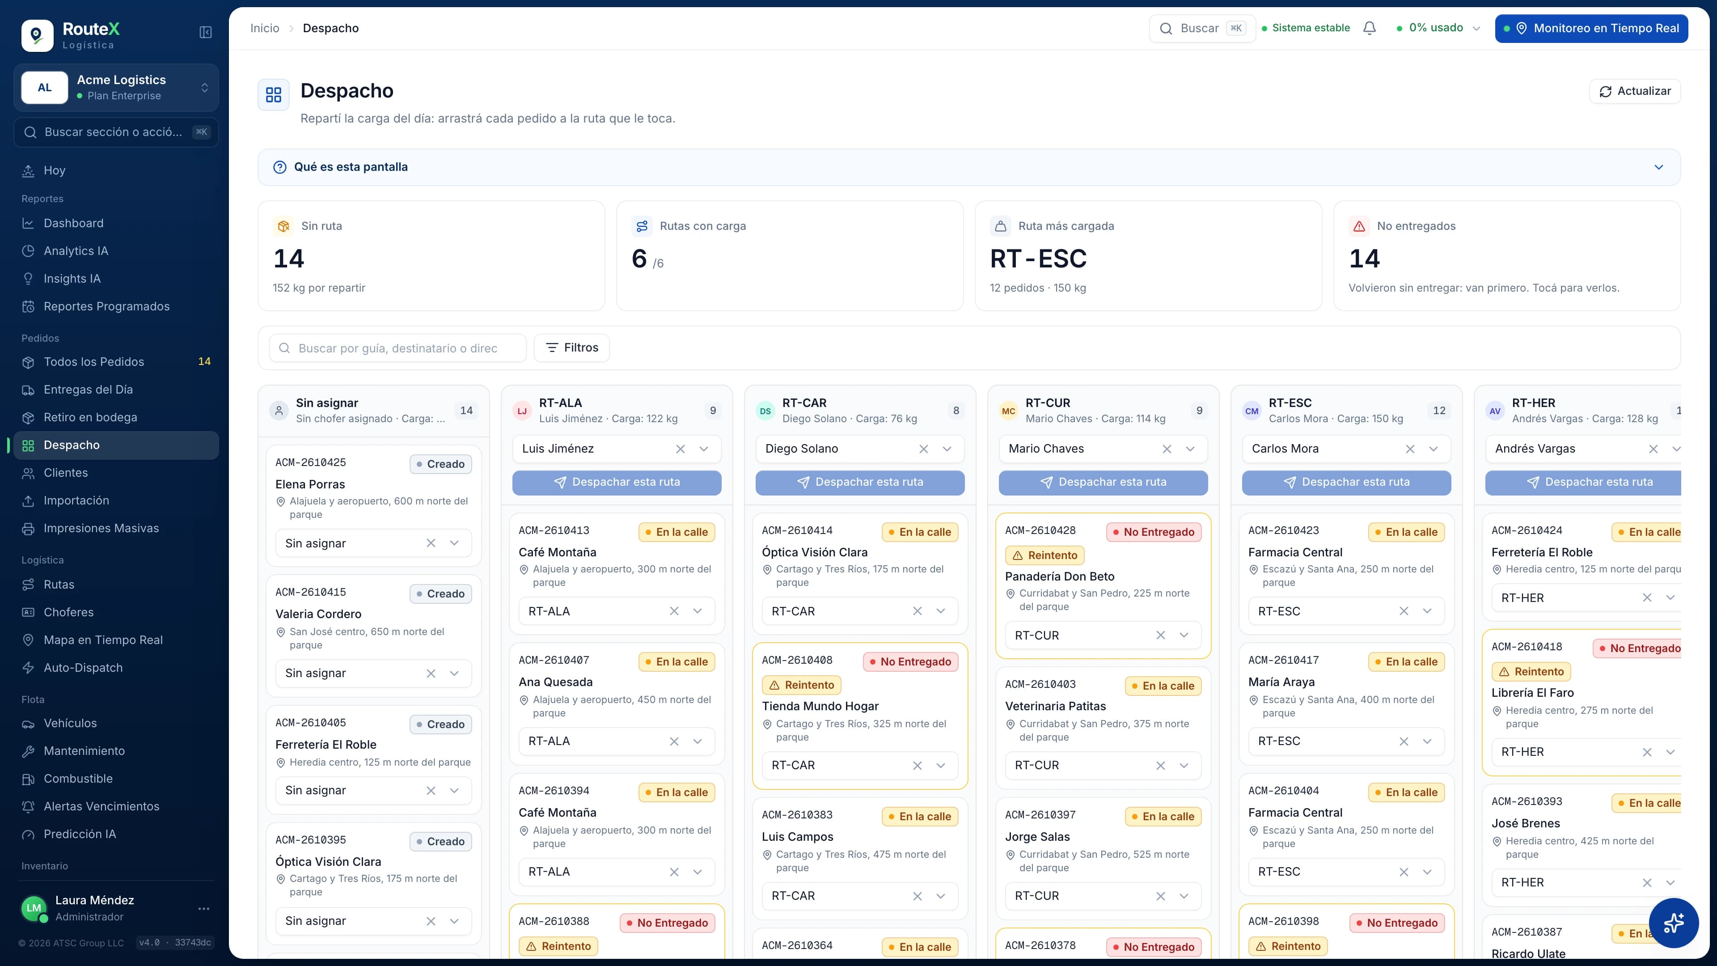
Task: Click the LJ avatar of RT-ALA
Action: [x=522, y=411]
